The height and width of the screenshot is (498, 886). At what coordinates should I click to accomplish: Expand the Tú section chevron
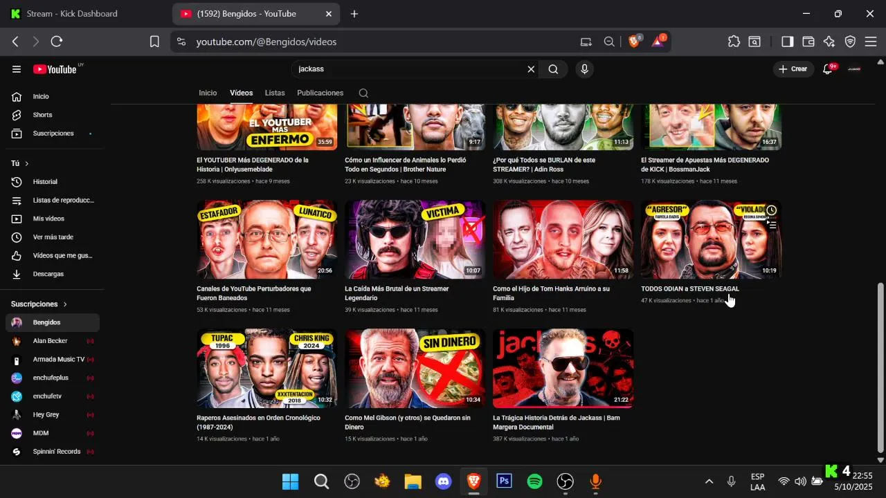[26, 163]
